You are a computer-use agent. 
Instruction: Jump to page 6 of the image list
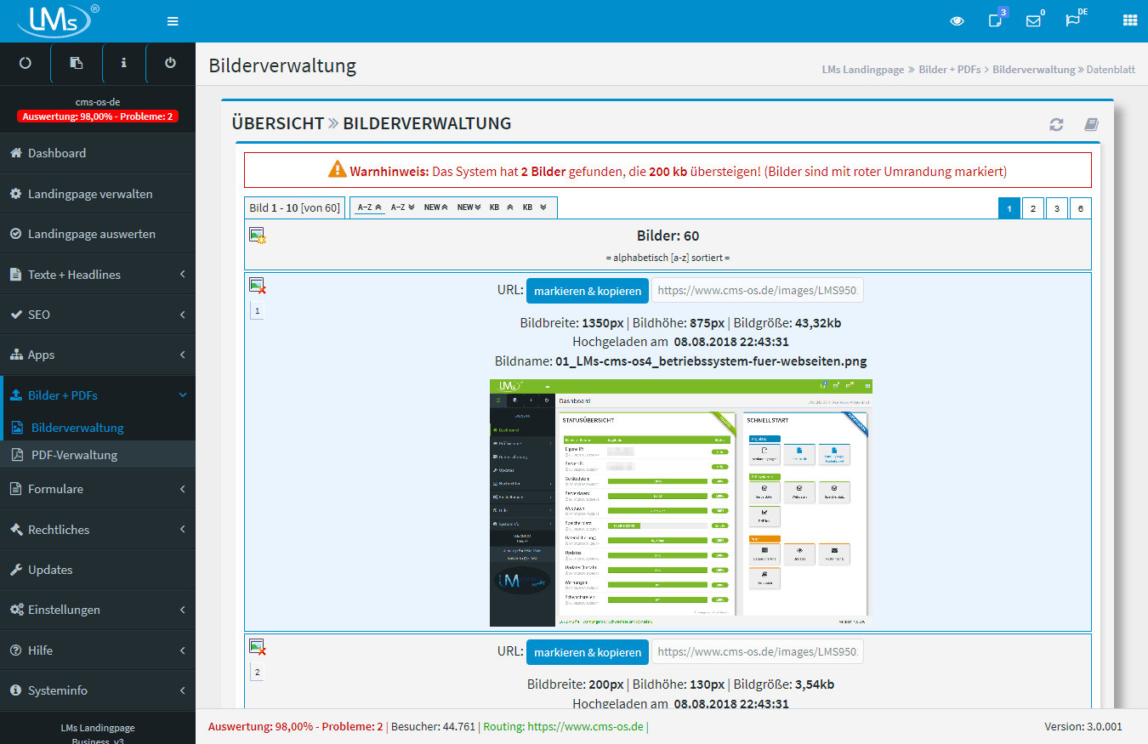[x=1081, y=208]
